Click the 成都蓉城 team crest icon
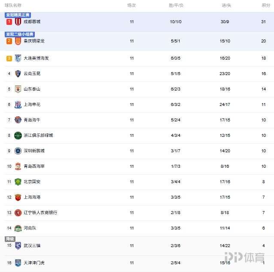Image resolution: width=274 pixels, height=272 pixels. click(18, 22)
